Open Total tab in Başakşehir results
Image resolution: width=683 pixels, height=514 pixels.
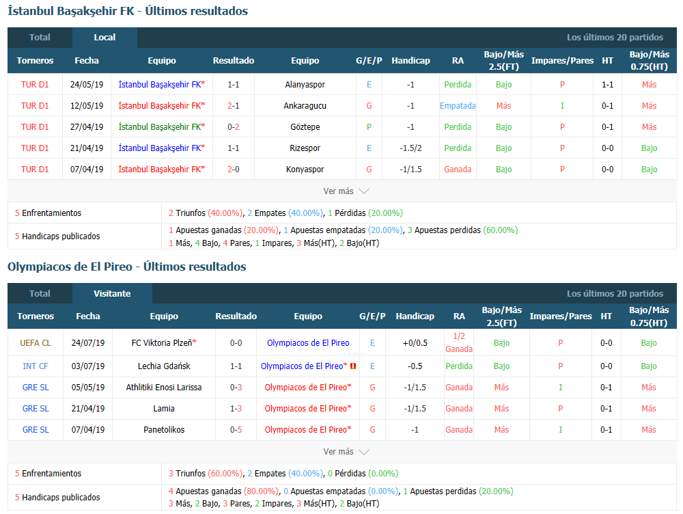click(x=40, y=38)
